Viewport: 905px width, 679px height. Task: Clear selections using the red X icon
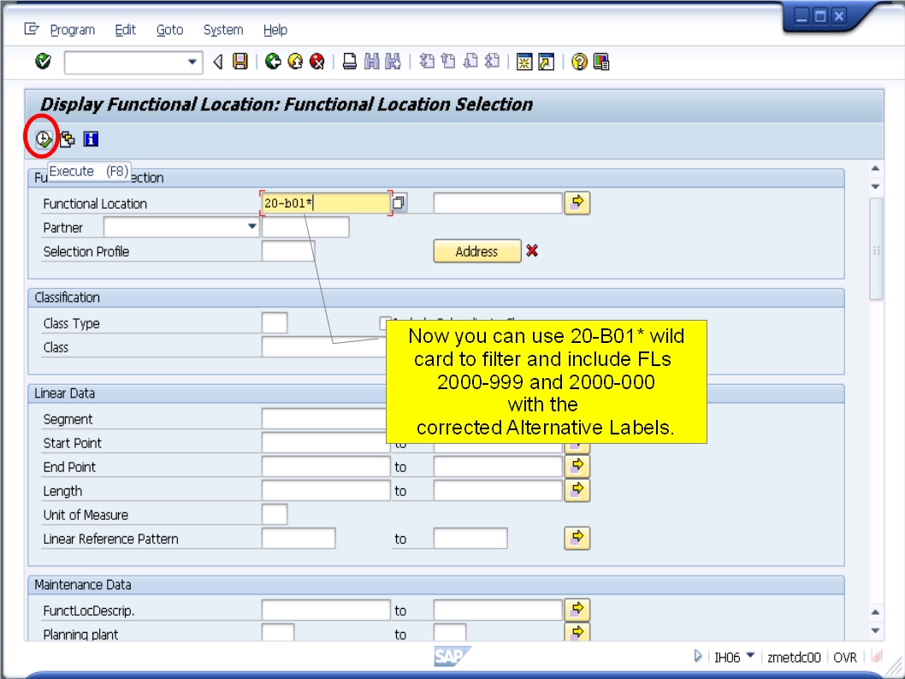click(x=532, y=251)
